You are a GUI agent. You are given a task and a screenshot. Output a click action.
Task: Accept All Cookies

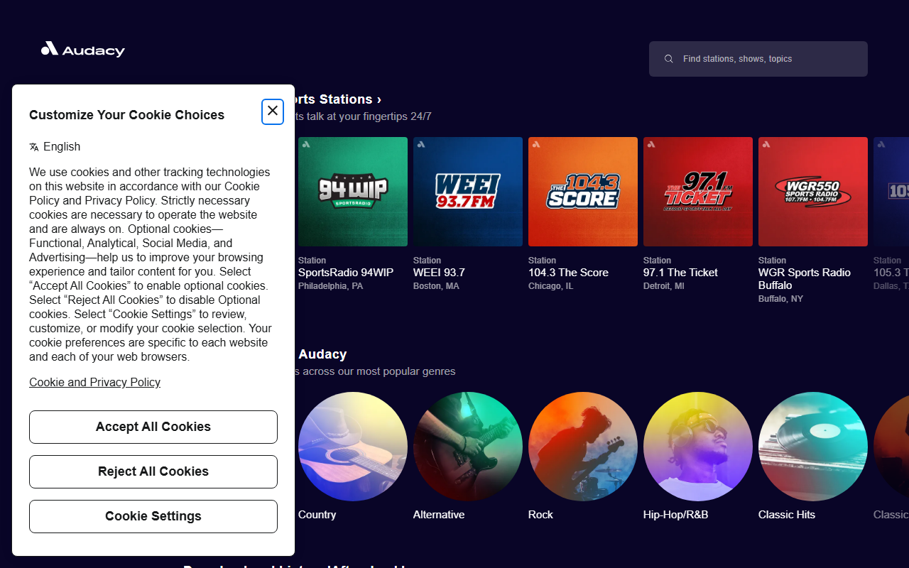point(153,427)
